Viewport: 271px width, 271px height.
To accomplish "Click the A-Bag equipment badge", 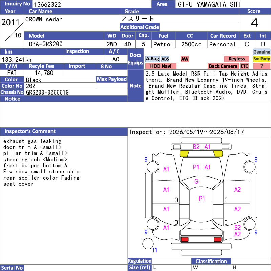I will click(152, 59).
